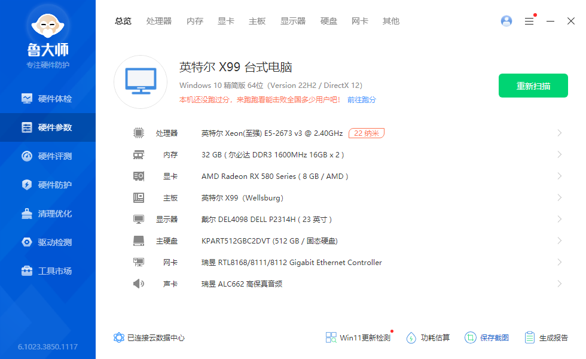Open the power consumption estimate tool

411,337
